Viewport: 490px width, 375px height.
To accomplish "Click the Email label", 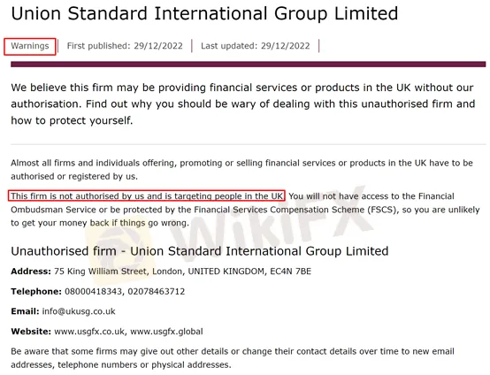I will tap(25, 311).
